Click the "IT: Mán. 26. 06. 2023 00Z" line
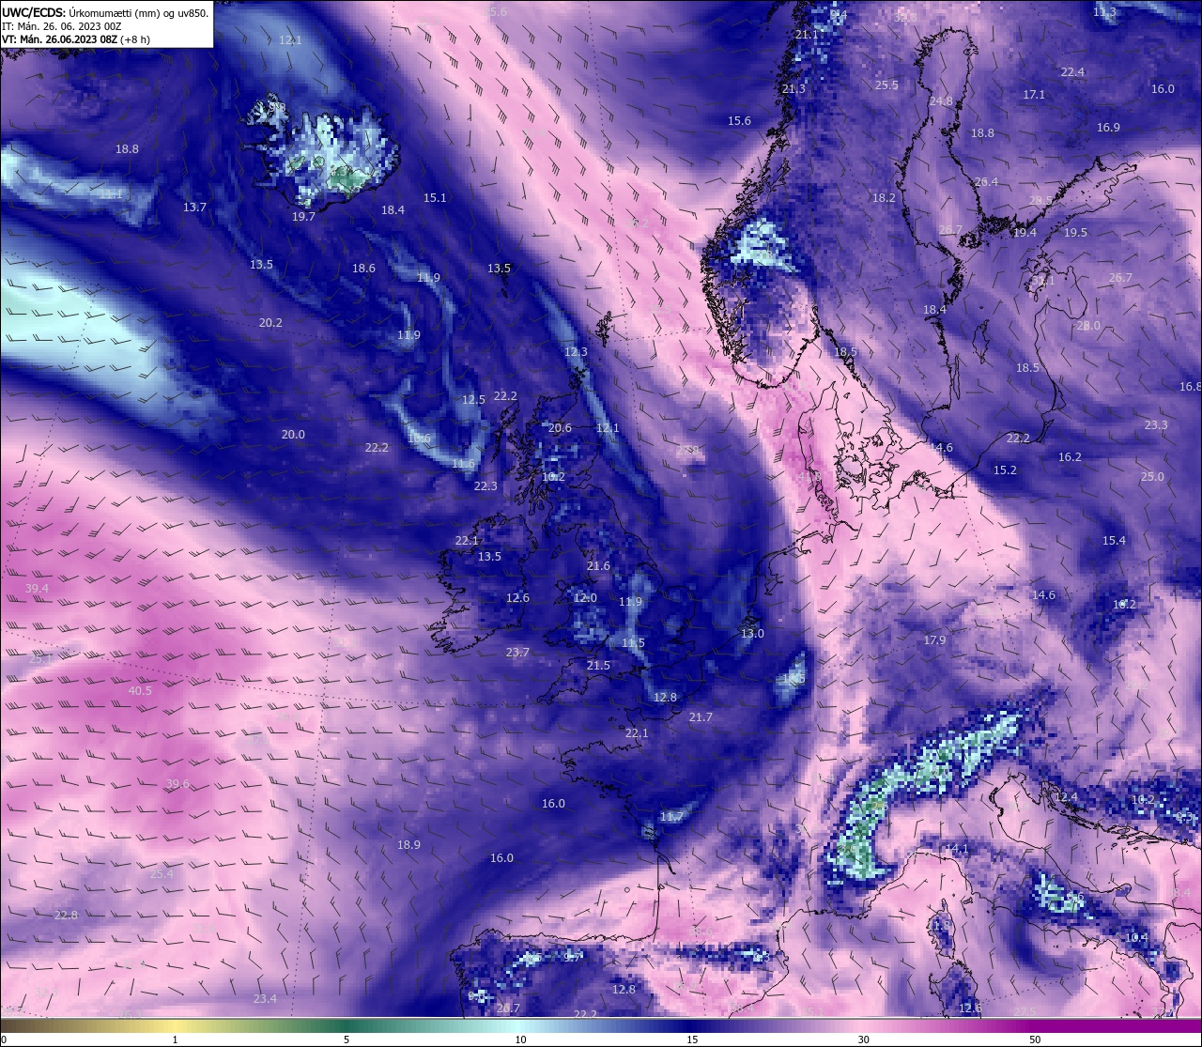Viewport: 1202px width, 1047px height. [x=62, y=26]
